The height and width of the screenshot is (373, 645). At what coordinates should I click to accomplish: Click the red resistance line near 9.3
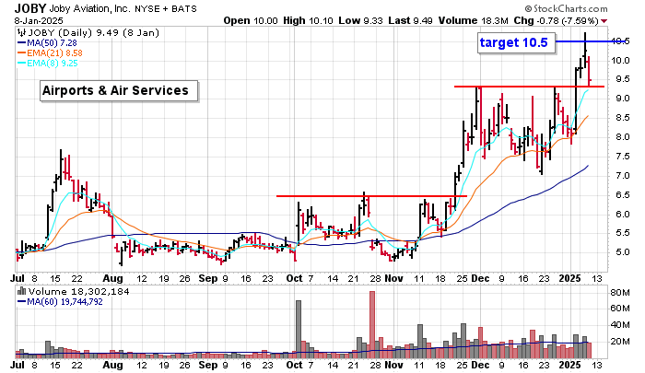tap(529, 87)
